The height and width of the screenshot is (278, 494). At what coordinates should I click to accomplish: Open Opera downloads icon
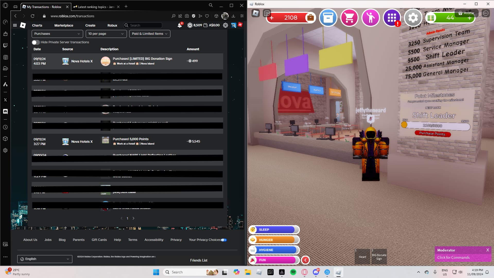[x=233, y=16]
